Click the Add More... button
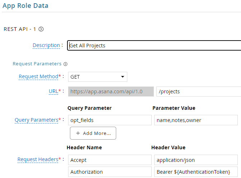Viewport: 241px width, 178px height. (93, 133)
